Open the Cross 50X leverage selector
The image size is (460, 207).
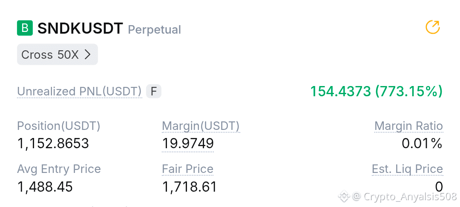tap(57, 55)
